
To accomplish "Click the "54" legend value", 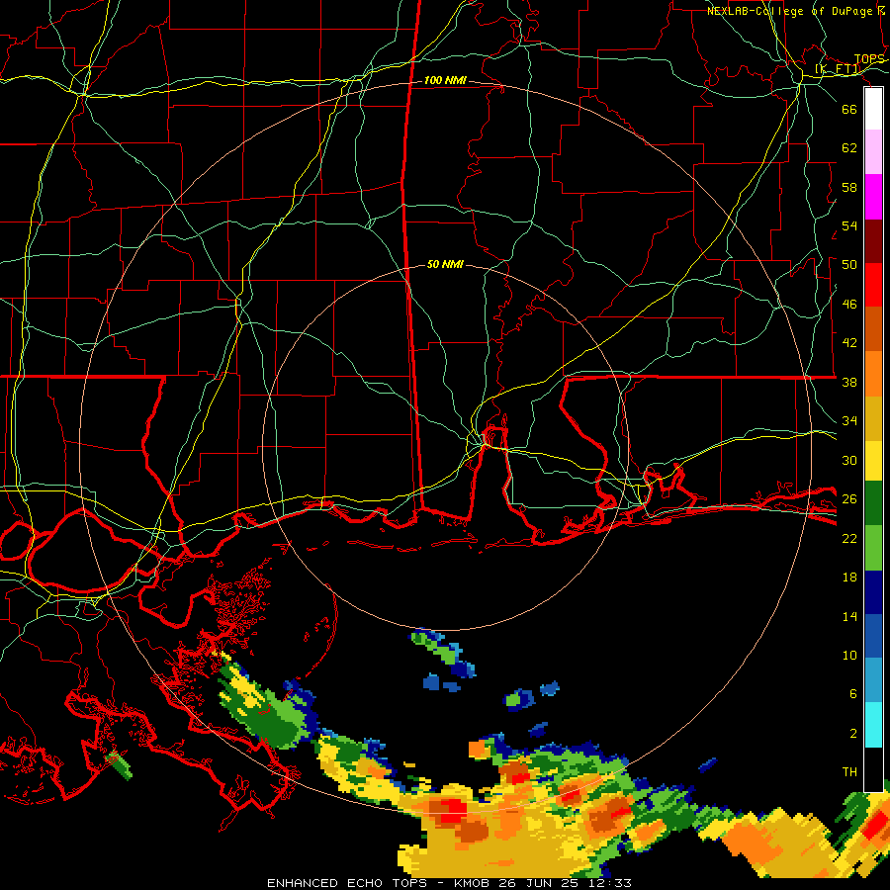I will (849, 225).
